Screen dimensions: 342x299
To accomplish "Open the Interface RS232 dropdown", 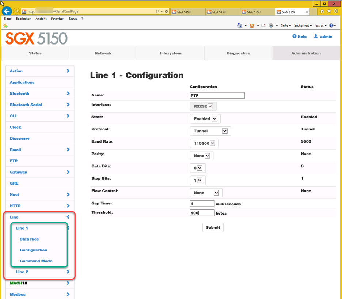I will pyautogui.click(x=203, y=106).
